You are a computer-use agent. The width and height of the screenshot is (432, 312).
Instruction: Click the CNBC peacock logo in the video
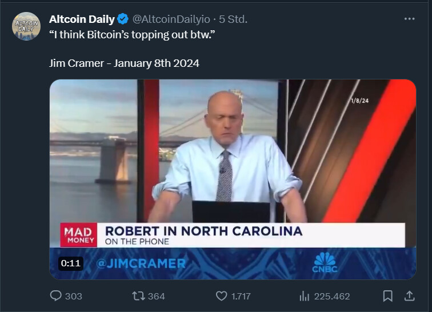click(325, 262)
